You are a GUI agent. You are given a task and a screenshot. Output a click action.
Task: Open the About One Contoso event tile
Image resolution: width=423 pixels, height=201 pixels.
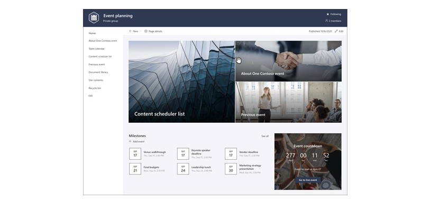coord(288,61)
